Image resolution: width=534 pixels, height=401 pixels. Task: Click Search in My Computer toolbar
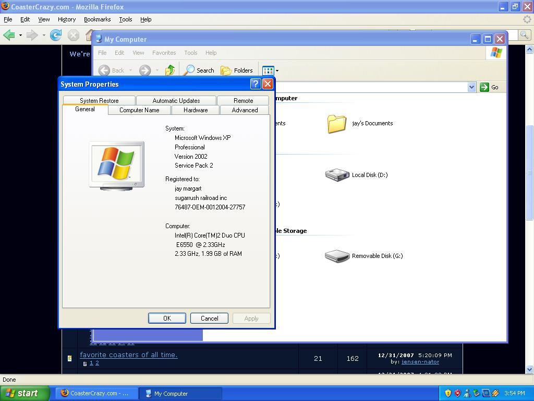pos(199,70)
